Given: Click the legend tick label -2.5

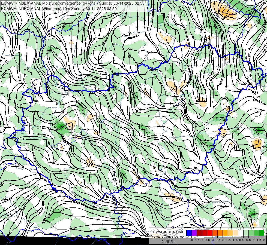Looking at the screenshot, I should click(217, 240).
